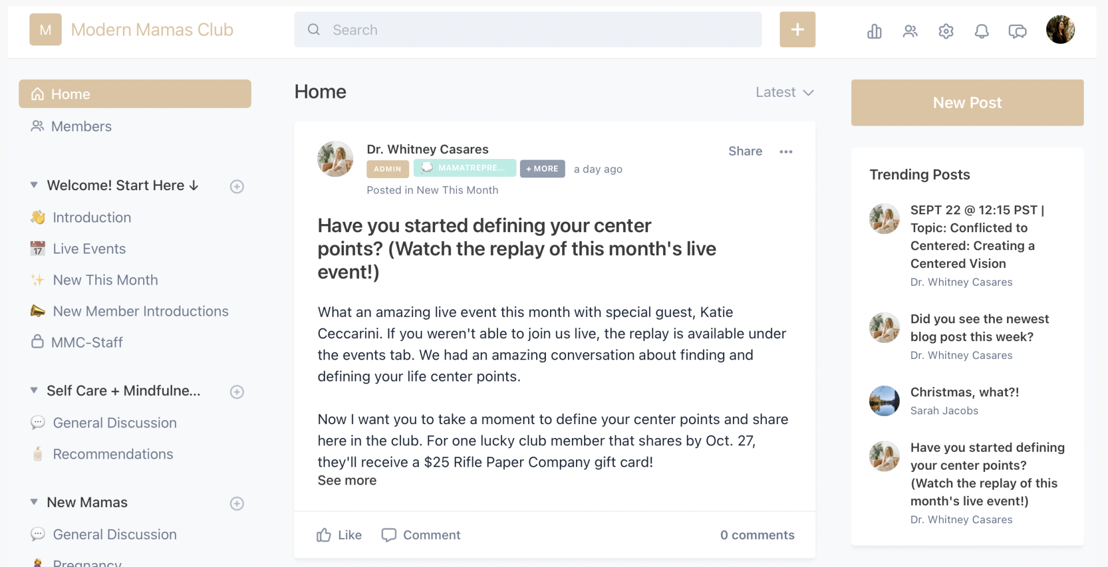Open the leaderboard bar chart icon
Screen dimensions: 1108x567
coord(874,31)
